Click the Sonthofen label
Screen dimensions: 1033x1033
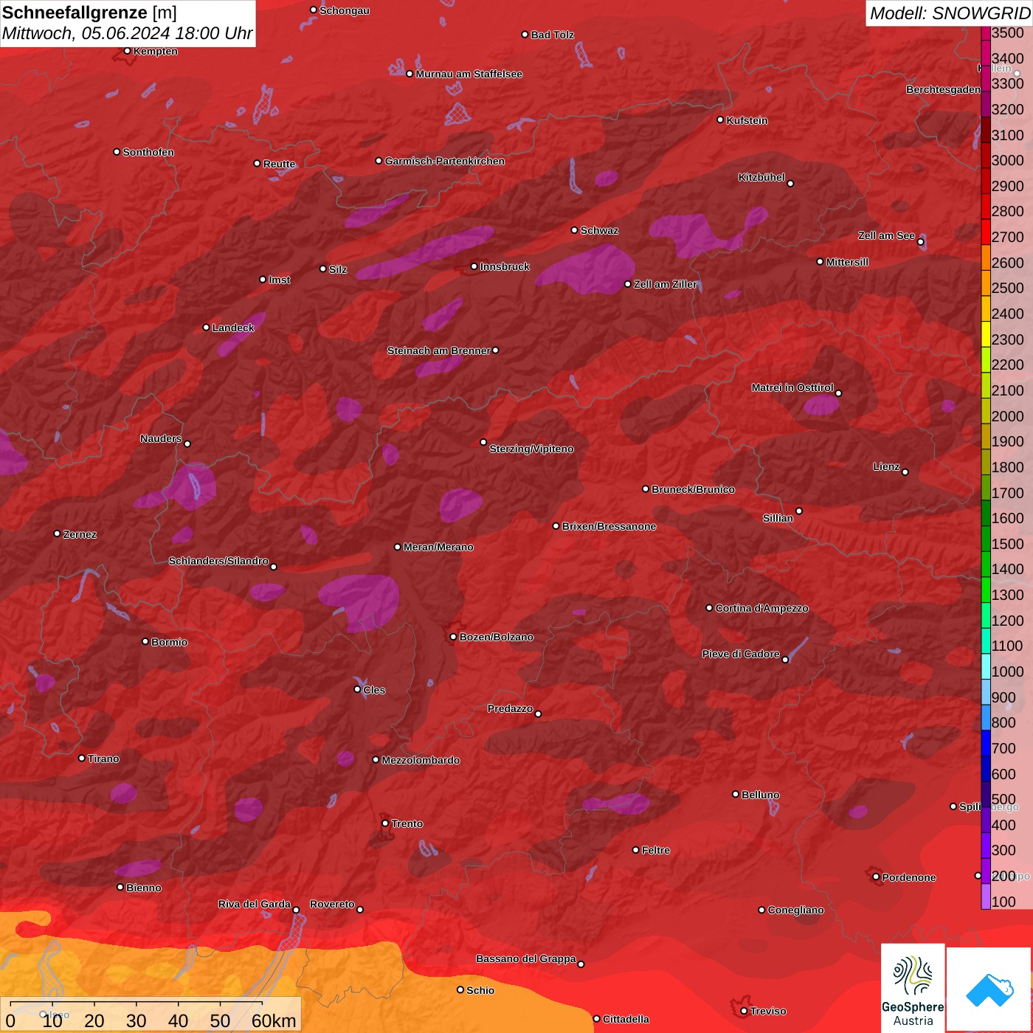point(148,152)
